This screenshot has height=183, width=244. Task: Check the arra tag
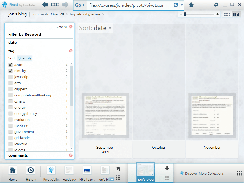(x=10, y=83)
